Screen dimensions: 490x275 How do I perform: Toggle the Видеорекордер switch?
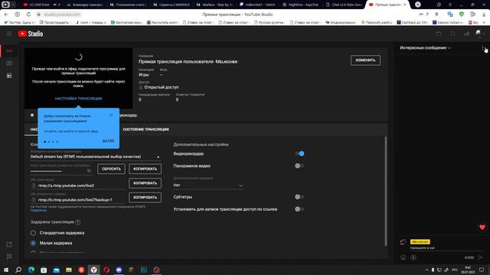click(299, 154)
